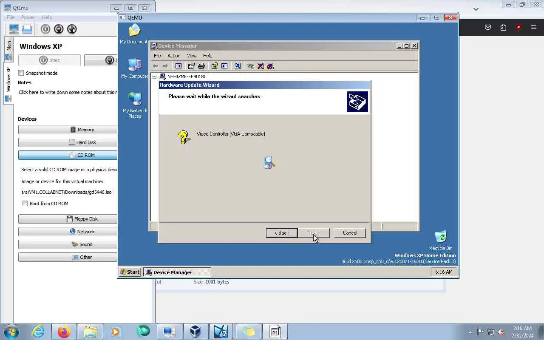
Task: Toggle the console tree pane icon
Action: (178, 66)
